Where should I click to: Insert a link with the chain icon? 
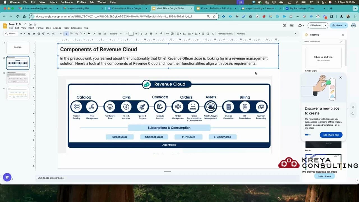tap(167, 34)
